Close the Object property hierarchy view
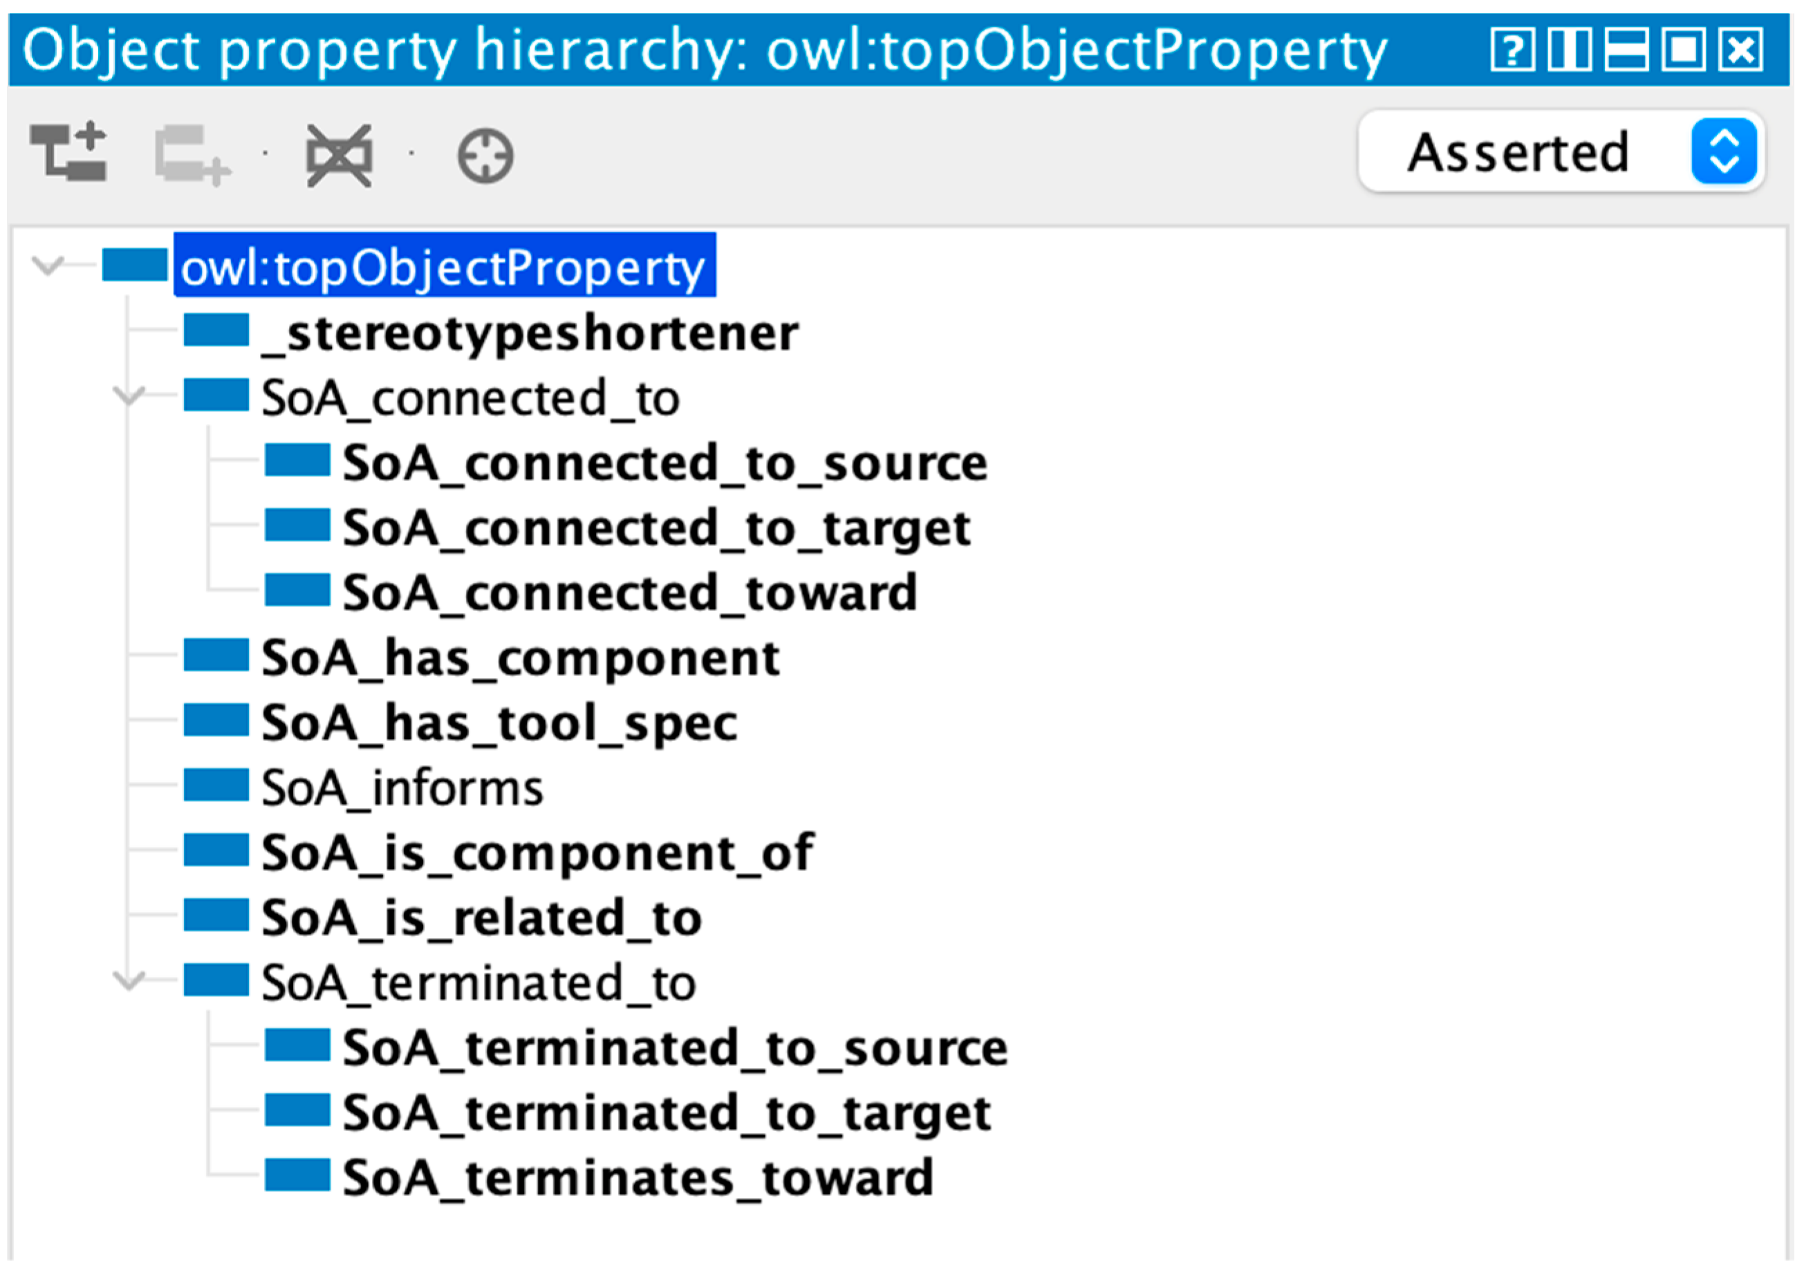This screenshot has height=1272, width=1804. click(x=1741, y=50)
